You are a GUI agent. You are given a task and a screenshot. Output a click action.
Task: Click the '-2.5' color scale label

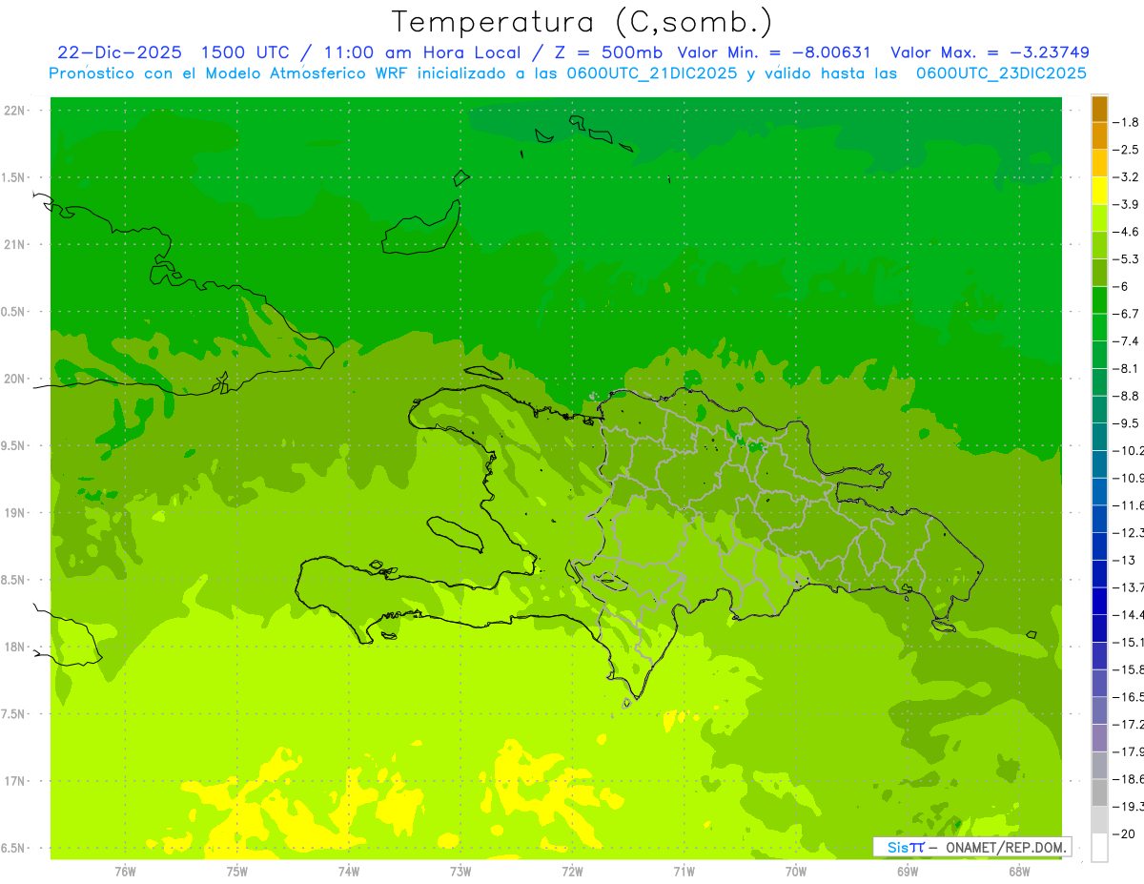point(1125,150)
